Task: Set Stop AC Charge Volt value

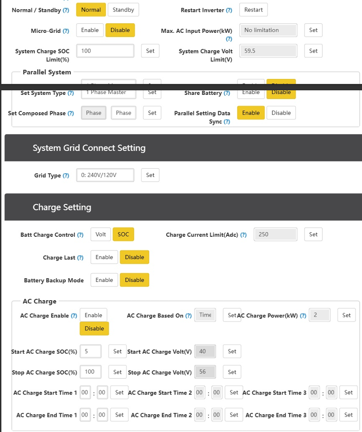Action: point(232,372)
